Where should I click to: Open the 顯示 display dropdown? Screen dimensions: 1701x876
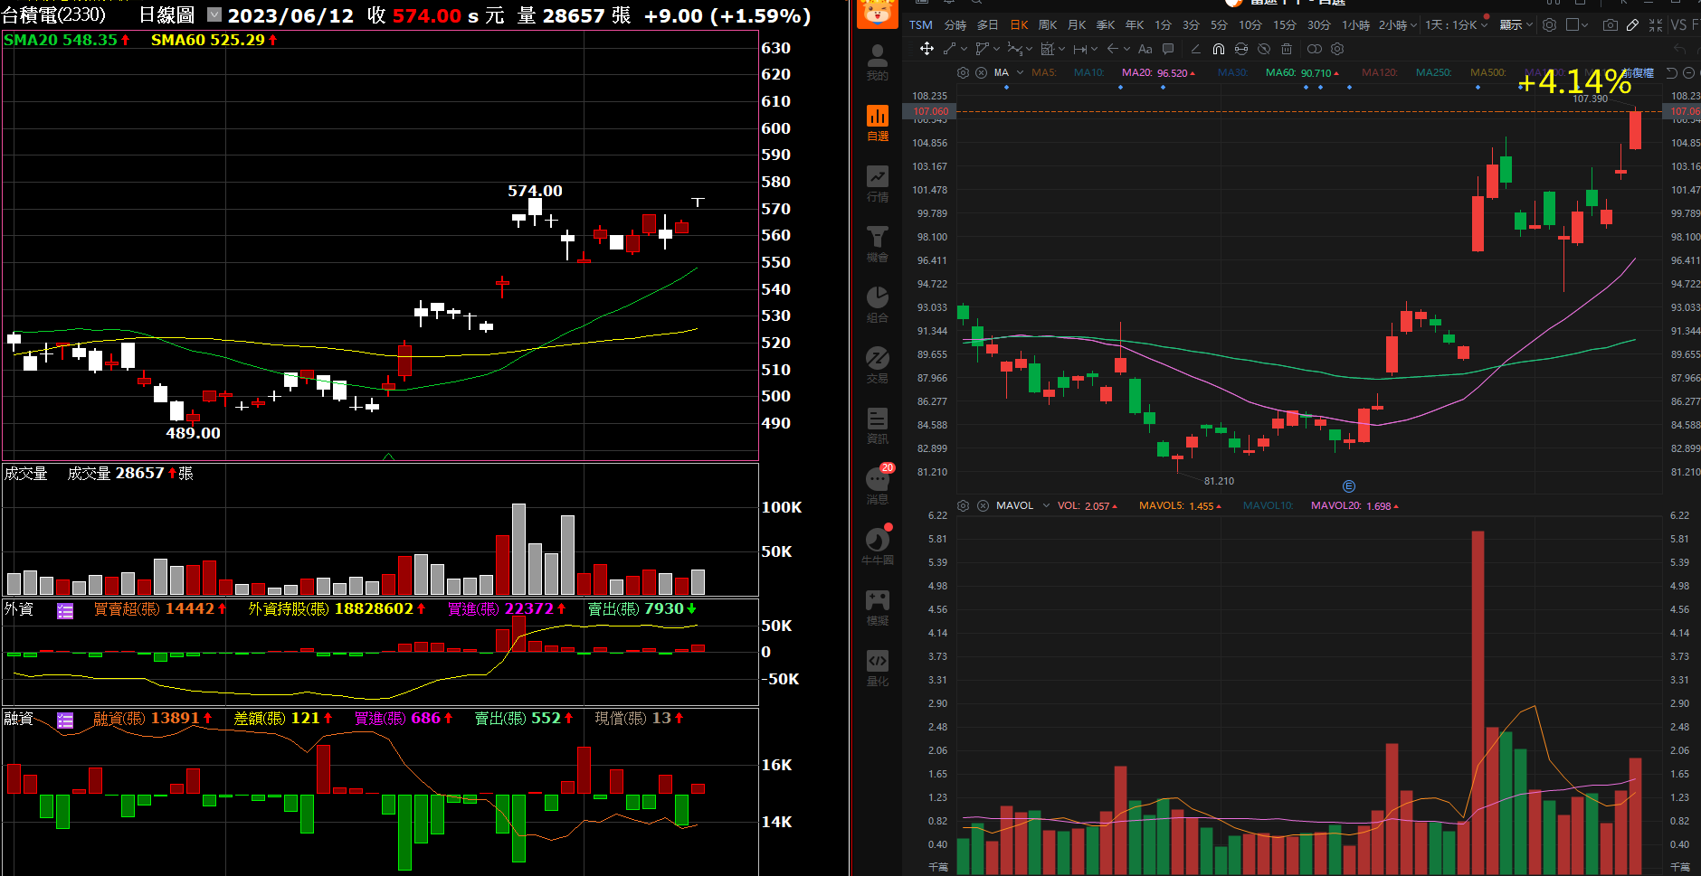pyautogui.click(x=1516, y=25)
